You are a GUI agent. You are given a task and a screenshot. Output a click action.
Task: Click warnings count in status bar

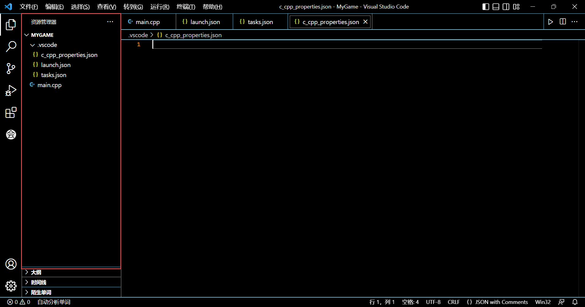25,302
